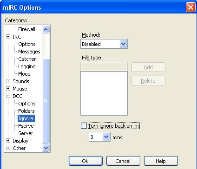Screen dimensions: 197x169
Task: Collapse the IRC category node
Action: [x=8, y=37]
